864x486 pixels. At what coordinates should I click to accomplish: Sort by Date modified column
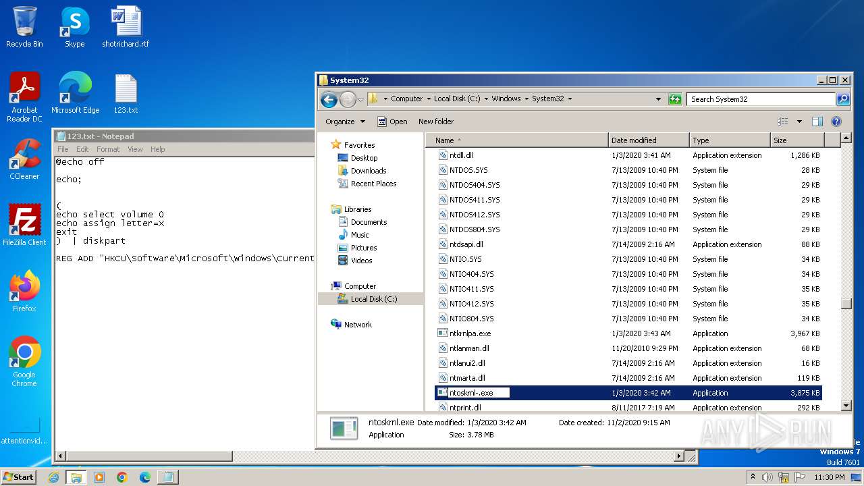649,140
